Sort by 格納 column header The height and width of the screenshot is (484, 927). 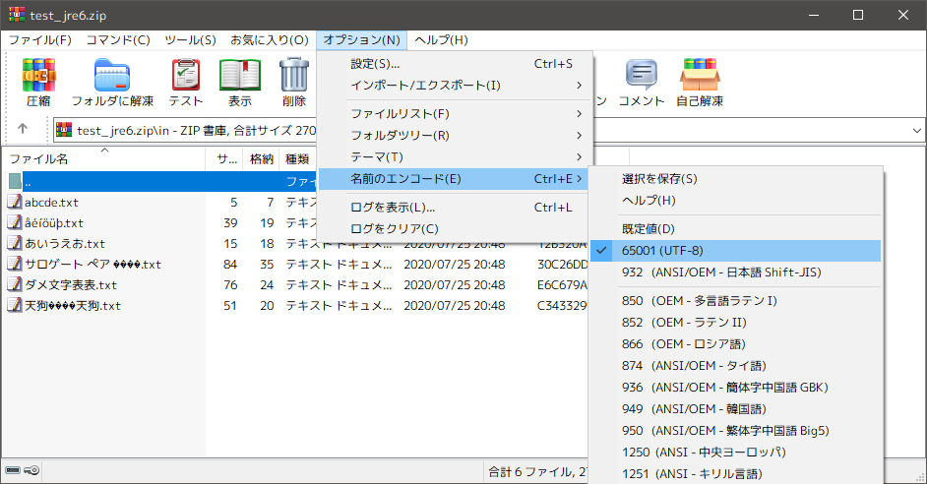pos(261,158)
